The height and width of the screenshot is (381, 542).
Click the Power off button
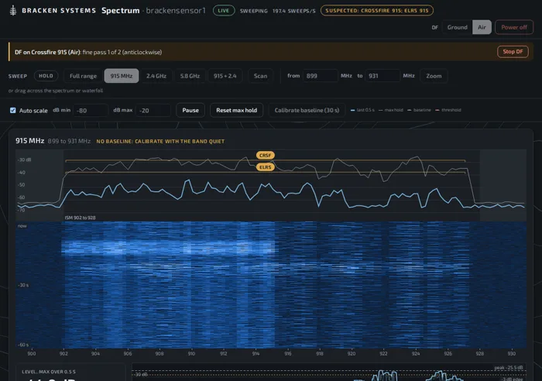[514, 27]
